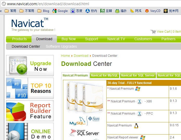Click Windows icon beside Navicat Premium 9.1.6
The height and width of the screenshot is (140, 181).
point(138,89)
